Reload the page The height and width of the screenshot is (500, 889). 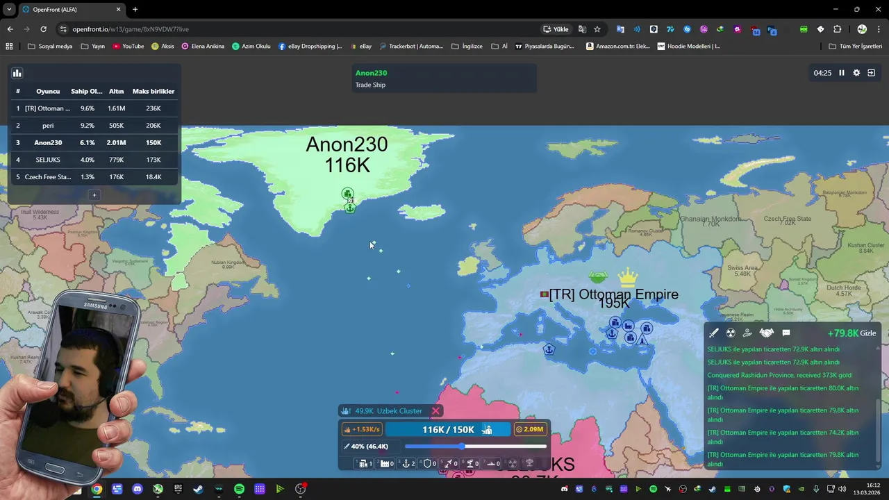pyautogui.click(x=43, y=29)
